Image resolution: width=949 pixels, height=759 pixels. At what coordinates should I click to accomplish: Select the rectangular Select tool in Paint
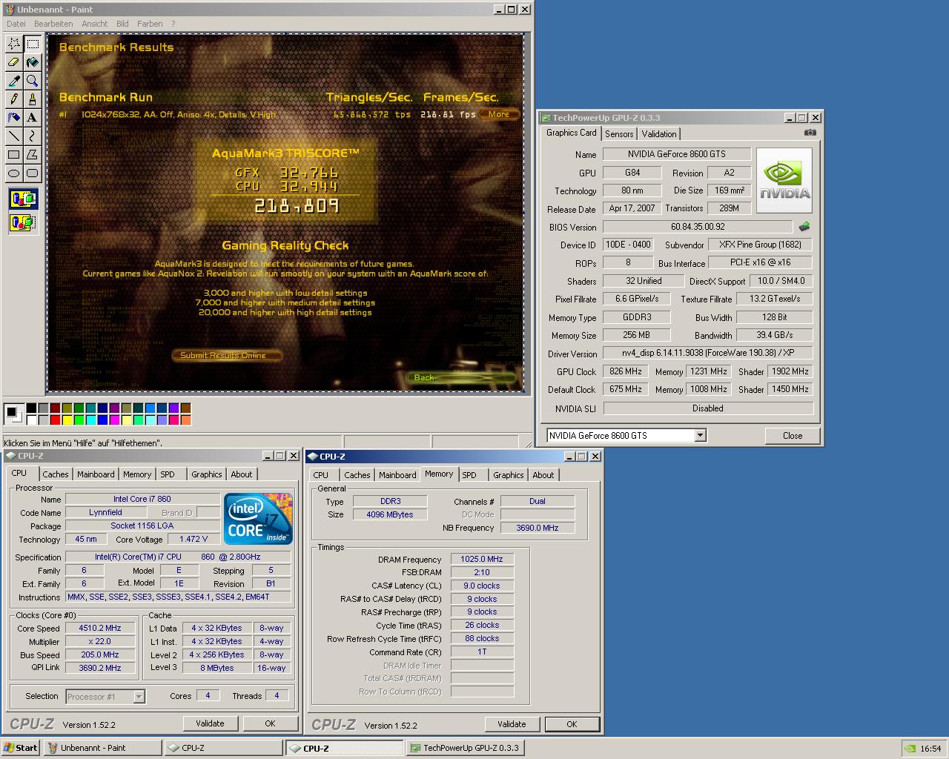click(33, 44)
